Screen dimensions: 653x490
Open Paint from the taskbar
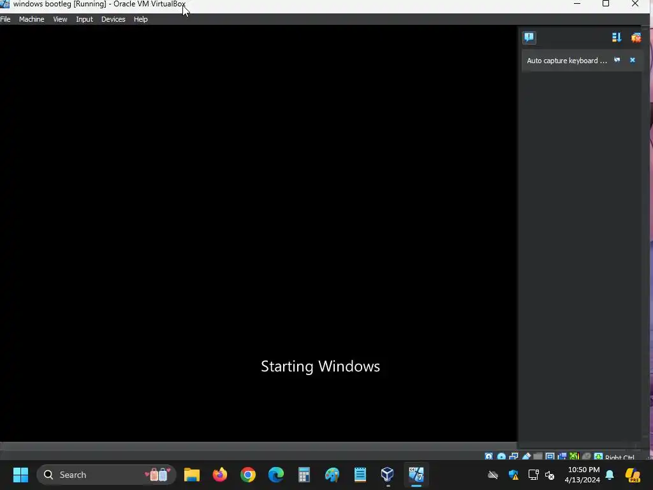pos(332,475)
